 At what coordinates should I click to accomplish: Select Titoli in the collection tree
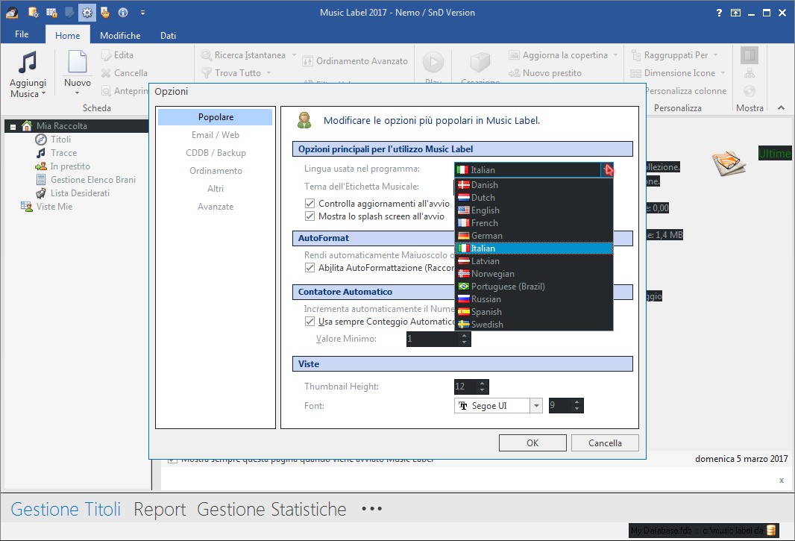click(60, 139)
